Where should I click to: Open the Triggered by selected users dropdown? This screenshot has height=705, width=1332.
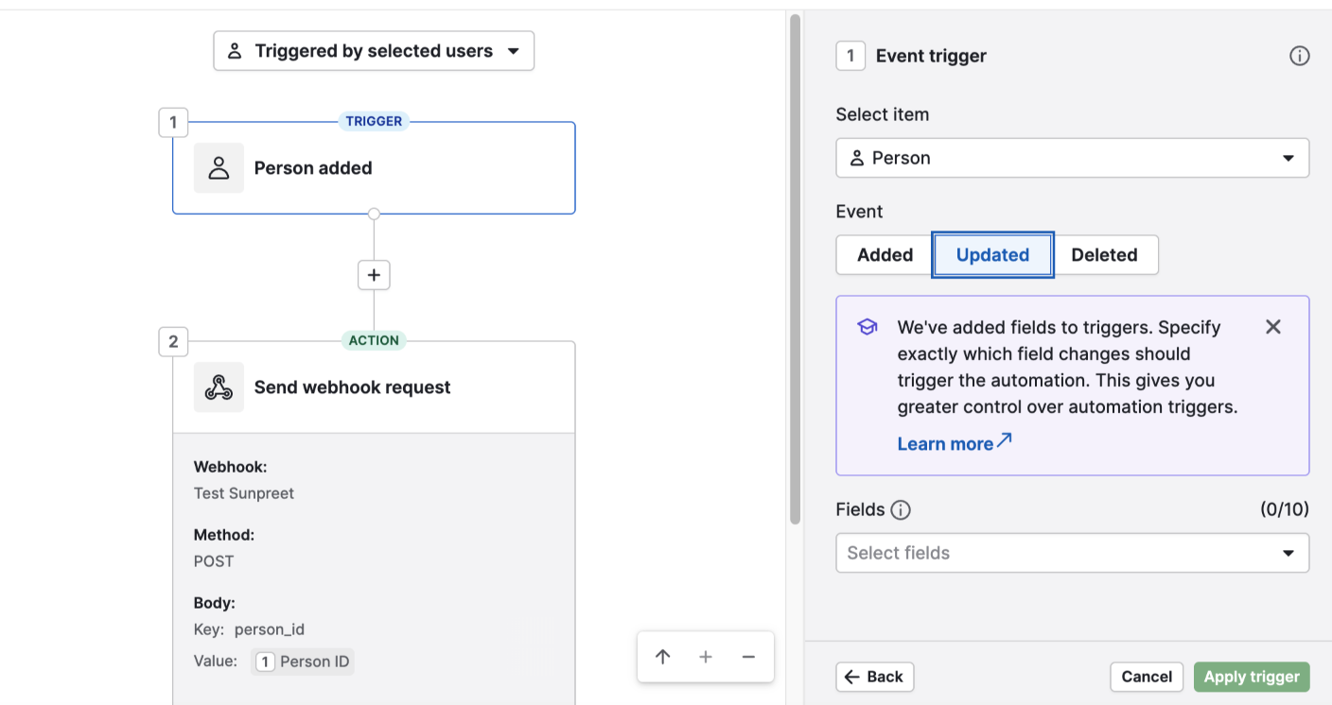[x=374, y=51]
